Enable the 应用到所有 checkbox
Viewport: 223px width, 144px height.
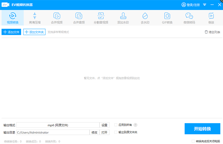(x=116, y=125)
